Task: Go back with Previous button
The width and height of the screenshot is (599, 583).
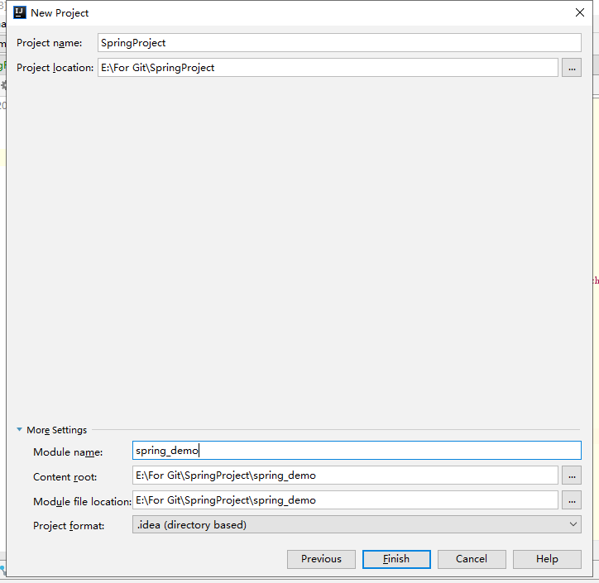Action: 321,559
